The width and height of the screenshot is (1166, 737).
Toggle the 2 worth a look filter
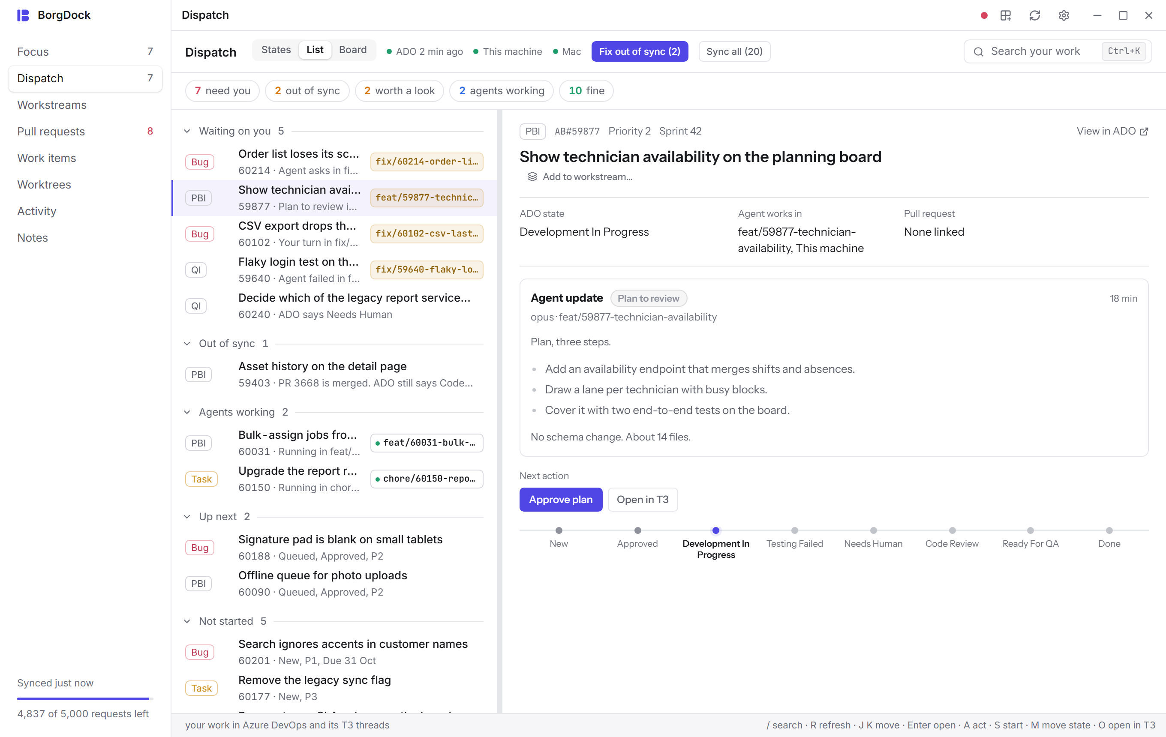pyautogui.click(x=399, y=91)
